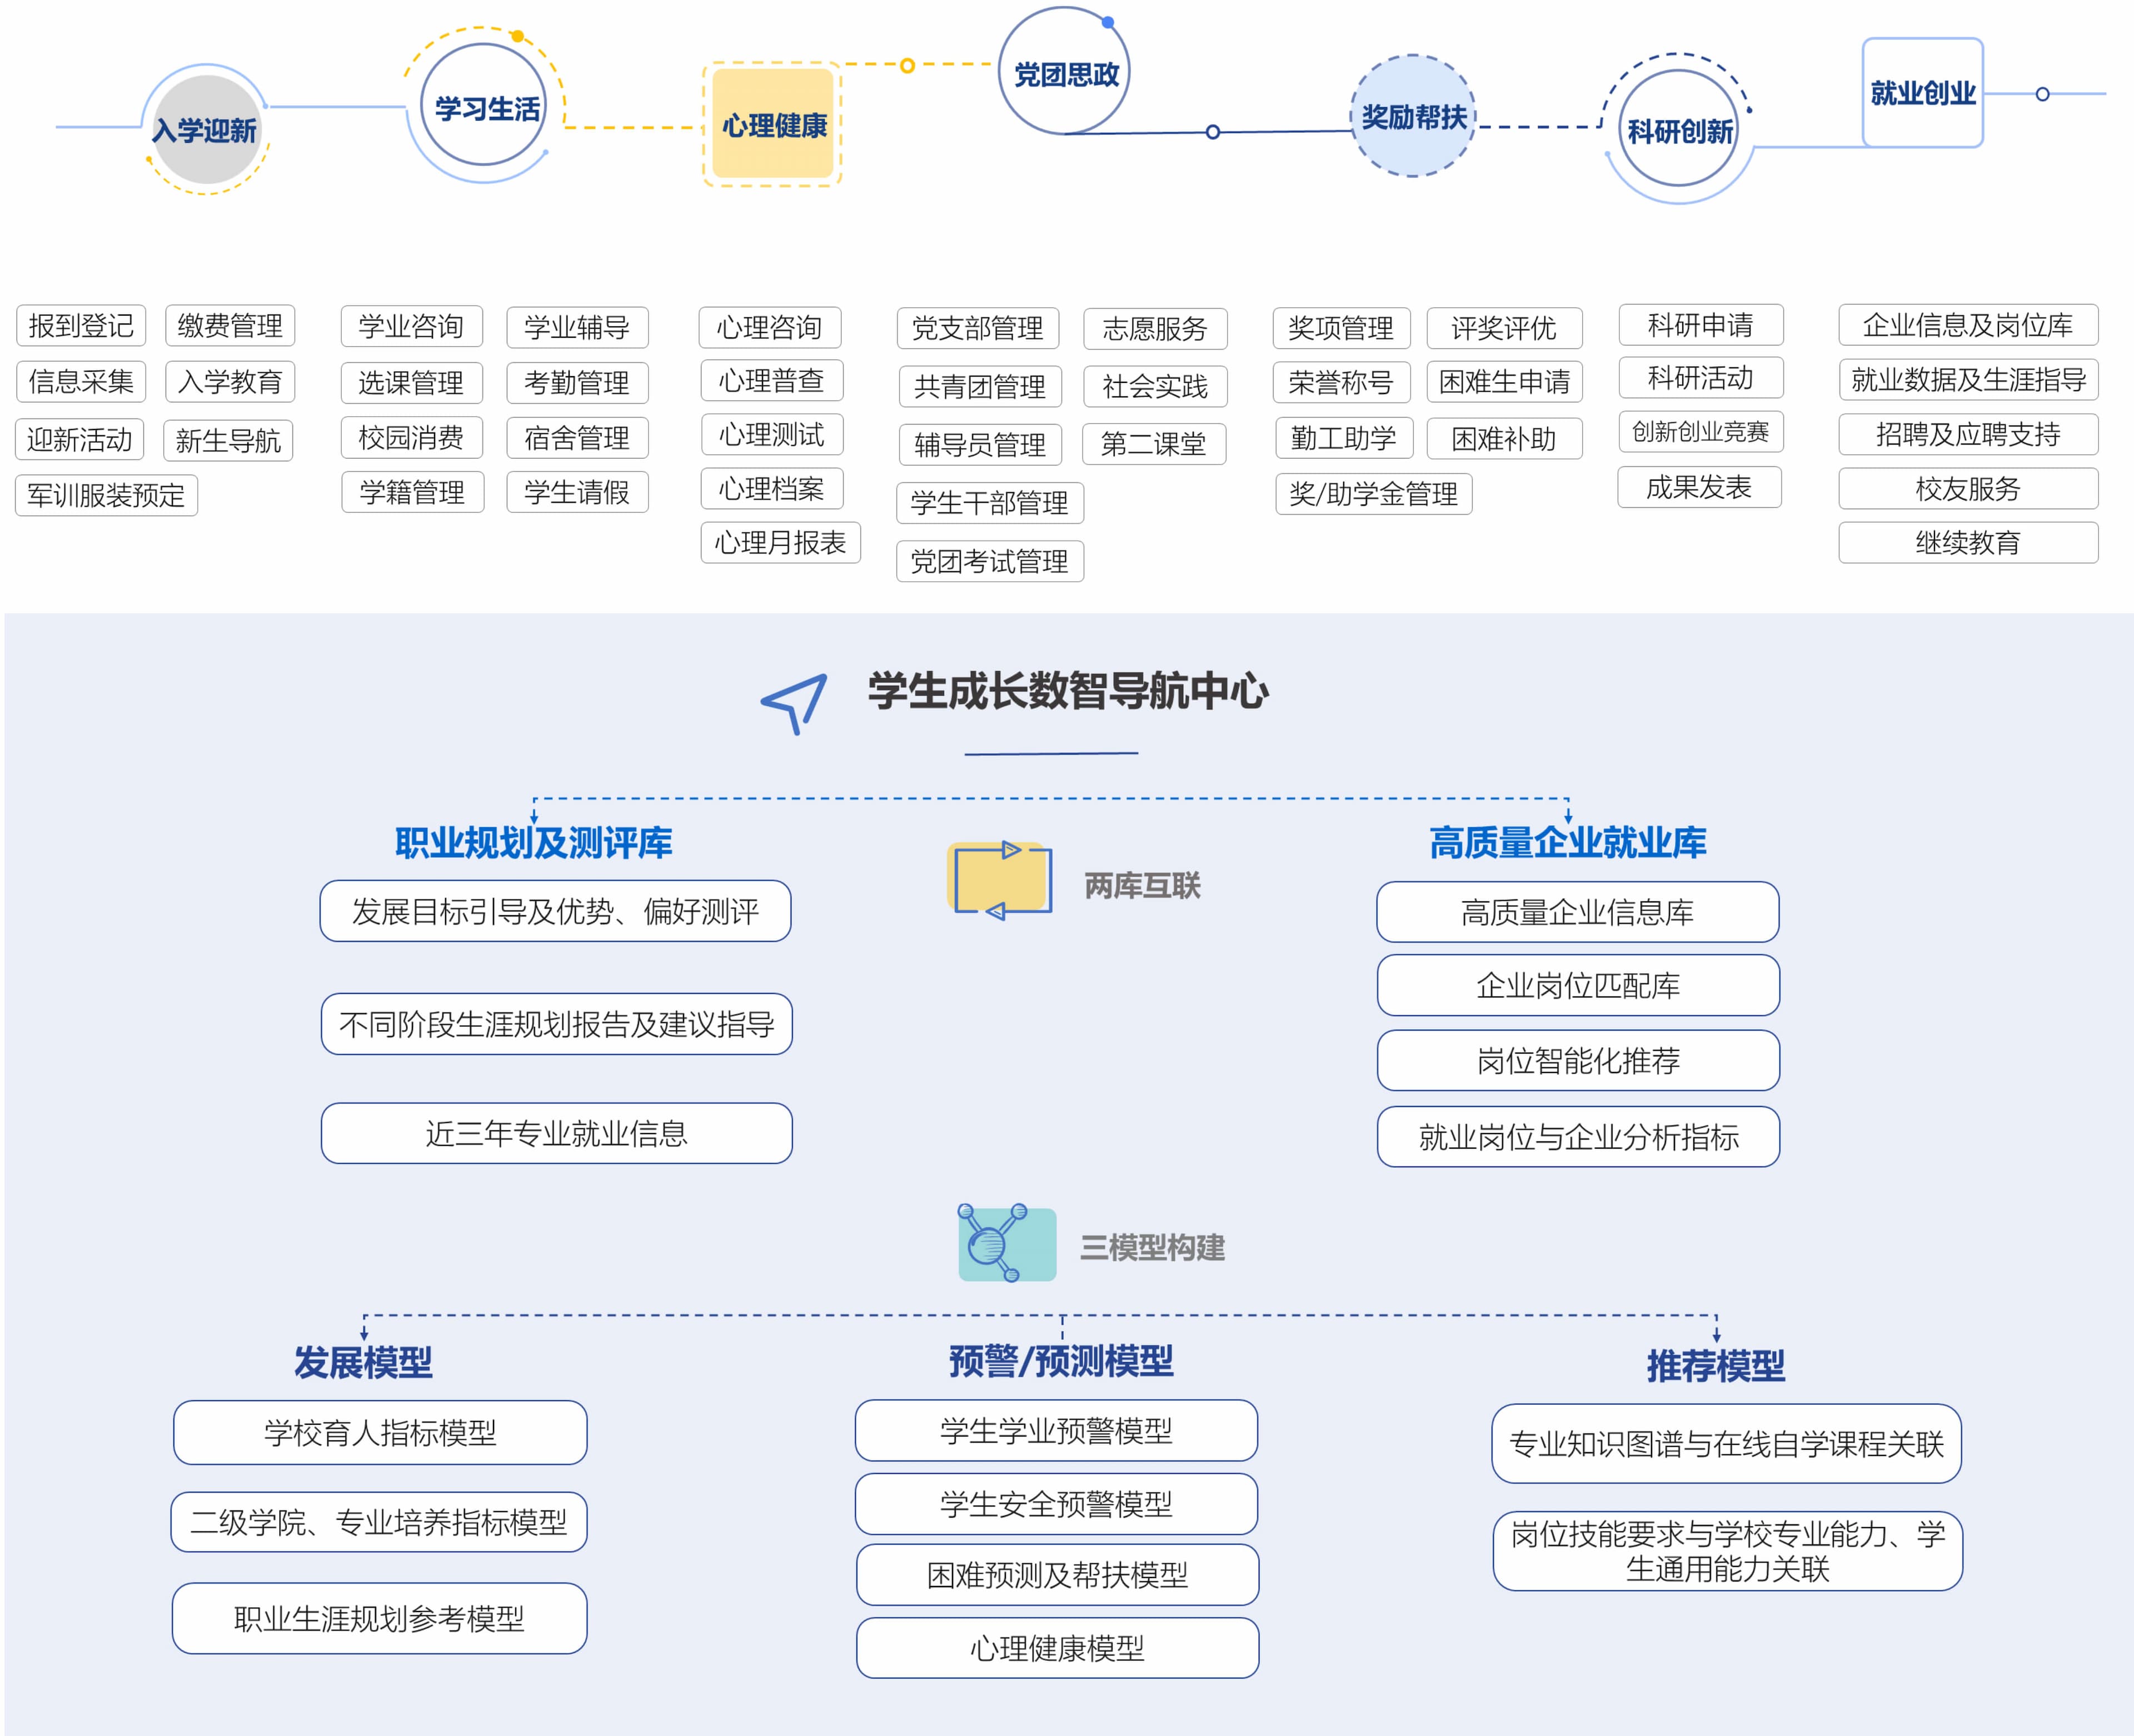2134x1736 pixels.
Task: Open 心理月报表 item
Action: (x=781, y=543)
